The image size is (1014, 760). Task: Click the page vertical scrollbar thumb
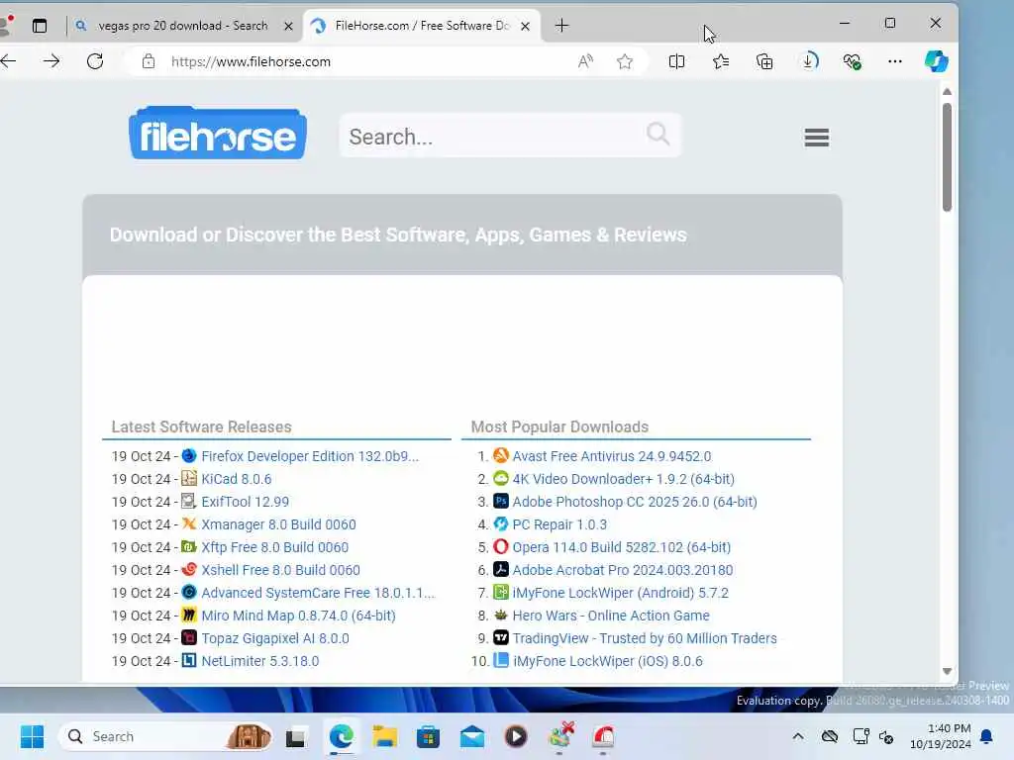(x=947, y=157)
